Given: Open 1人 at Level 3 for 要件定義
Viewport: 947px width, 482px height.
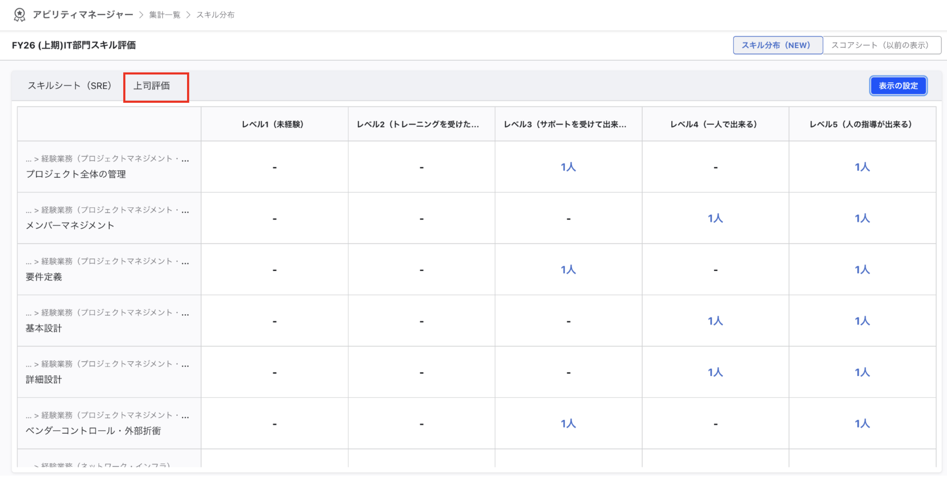Looking at the screenshot, I should click(568, 270).
